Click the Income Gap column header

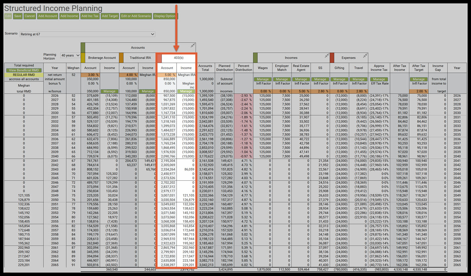pos(438,68)
